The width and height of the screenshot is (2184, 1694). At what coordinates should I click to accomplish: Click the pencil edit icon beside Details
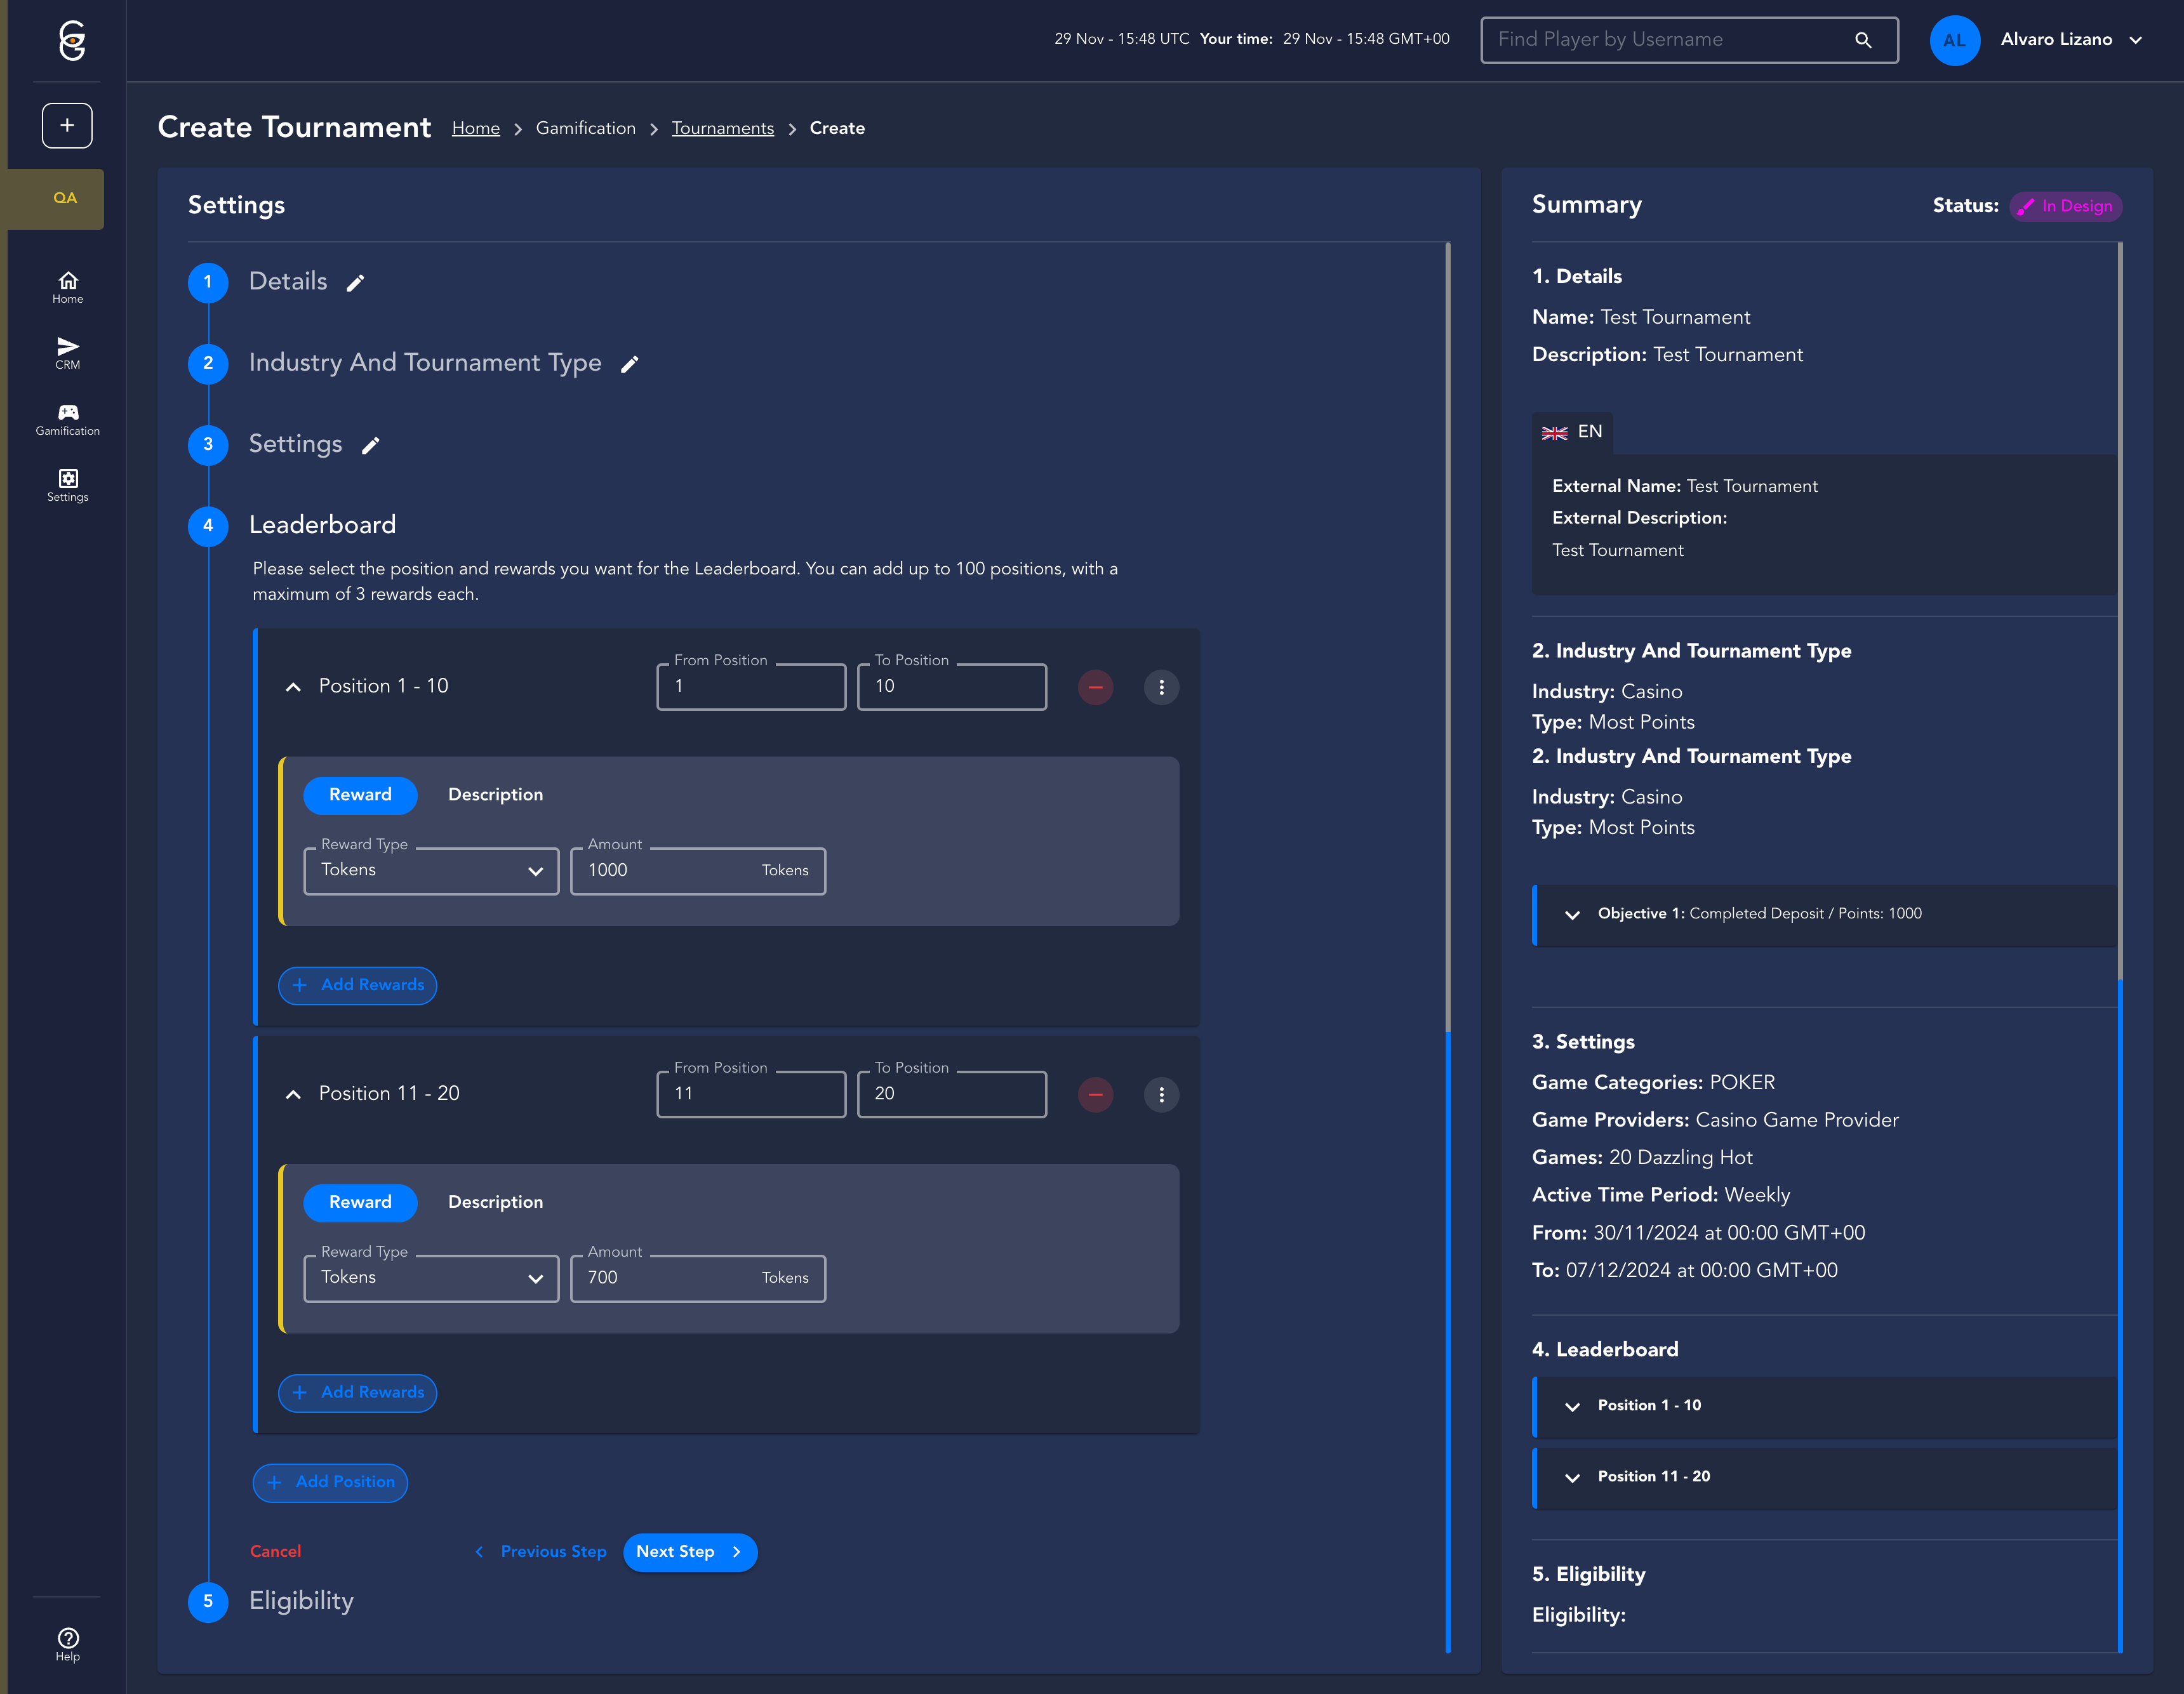point(355,283)
